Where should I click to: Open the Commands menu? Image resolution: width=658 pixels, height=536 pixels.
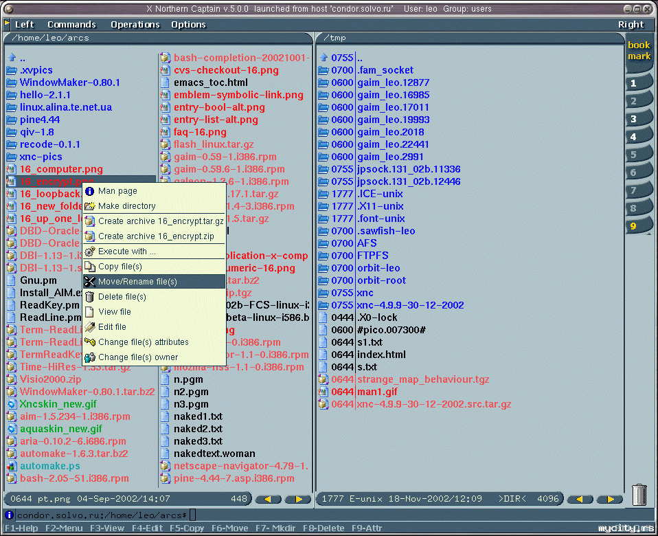pyautogui.click(x=71, y=24)
